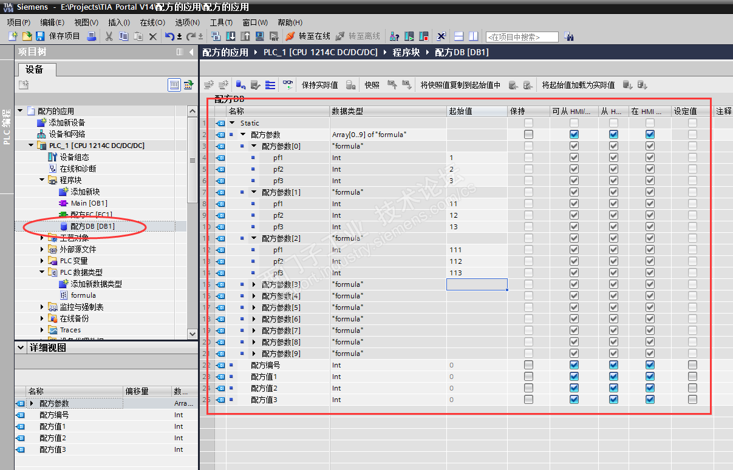The width and height of the screenshot is (733, 470).
Task: Click the delete X icon in toolbar
Action: coord(152,36)
